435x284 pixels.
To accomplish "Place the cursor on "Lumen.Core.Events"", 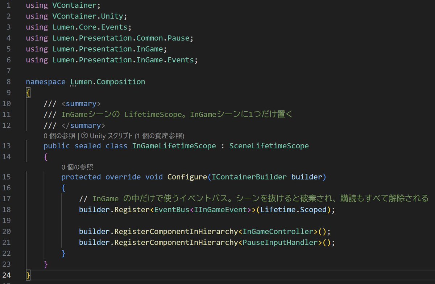I will coord(90,27).
